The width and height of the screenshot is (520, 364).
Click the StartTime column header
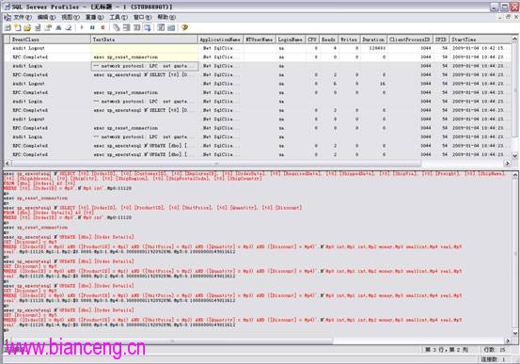click(x=481, y=40)
